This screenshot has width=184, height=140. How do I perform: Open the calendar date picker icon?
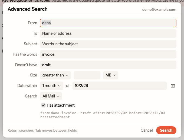click(173, 86)
